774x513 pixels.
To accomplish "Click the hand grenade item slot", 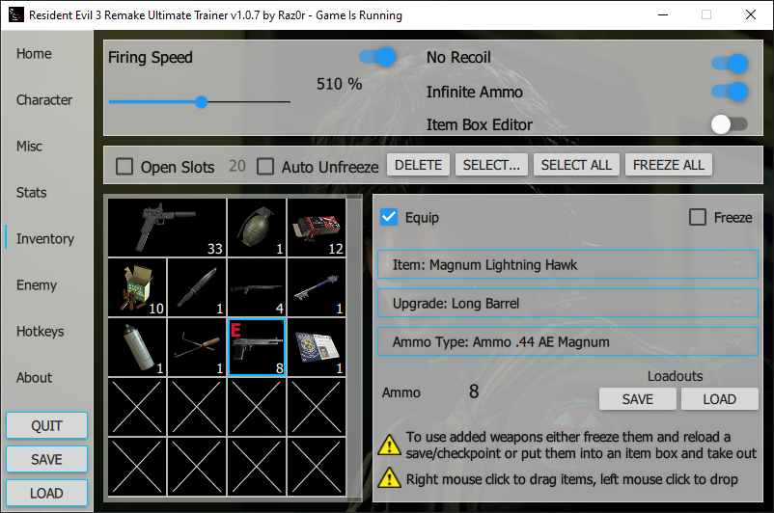I will click(x=256, y=228).
